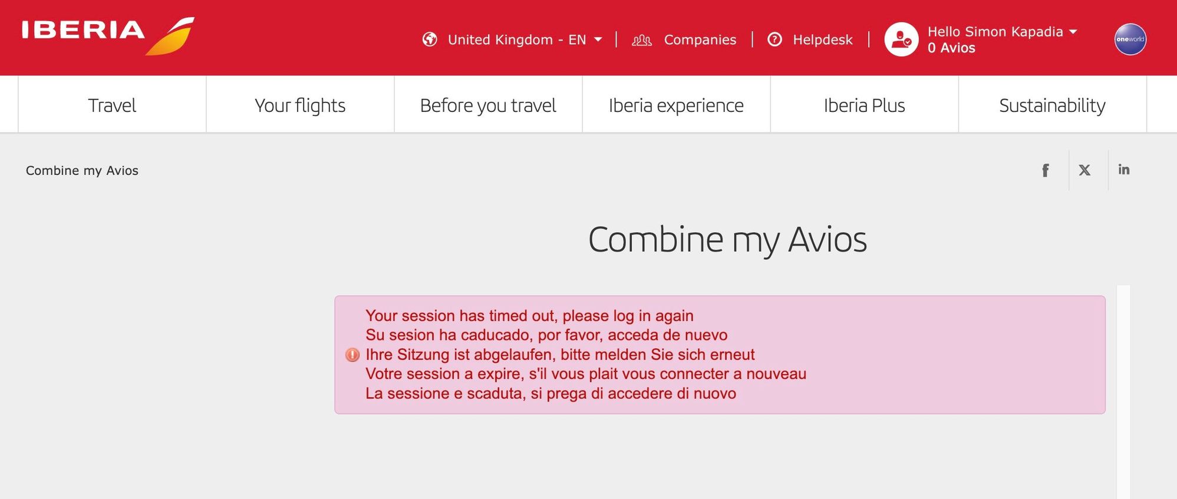Viewport: 1177px width, 499px height.
Task: Click the globe language icon
Action: coord(430,39)
